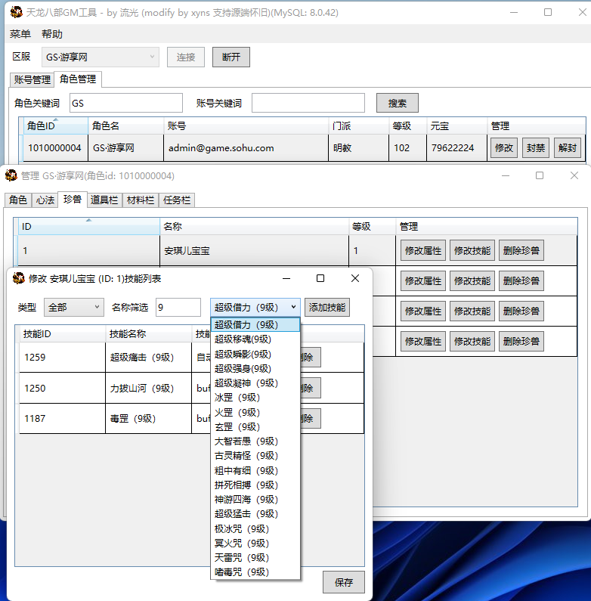The image size is (591, 601).
Task: Open the 菜单 menu
Action: [20, 34]
